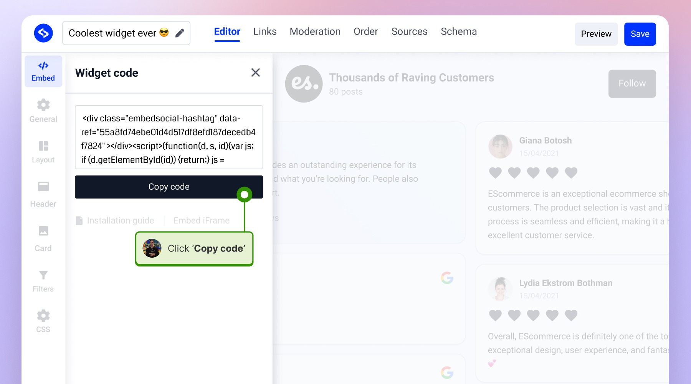This screenshot has width=691, height=384.
Task: Go to the Sources tab
Action: tap(409, 31)
